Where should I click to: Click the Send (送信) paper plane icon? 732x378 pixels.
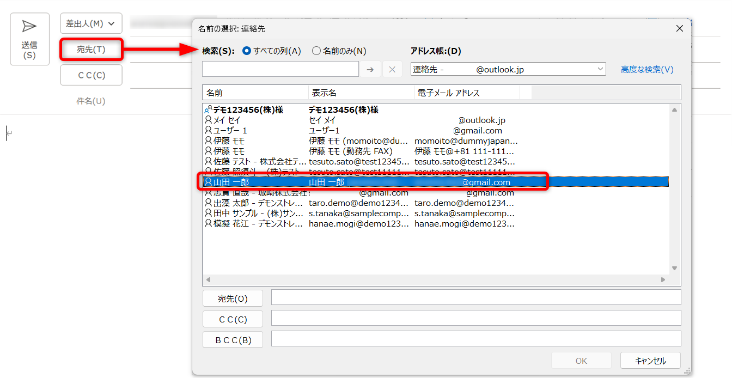pos(29,27)
